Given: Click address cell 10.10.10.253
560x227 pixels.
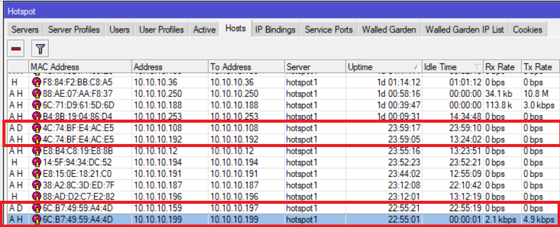Looking at the screenshot, I should pos(158,116).
